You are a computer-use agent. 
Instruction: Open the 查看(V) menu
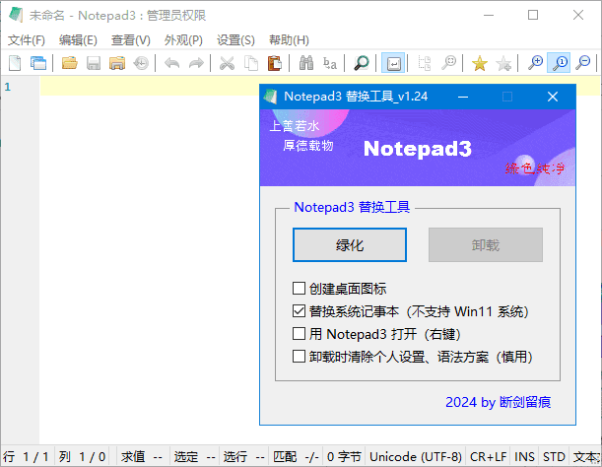pos(131,40)
